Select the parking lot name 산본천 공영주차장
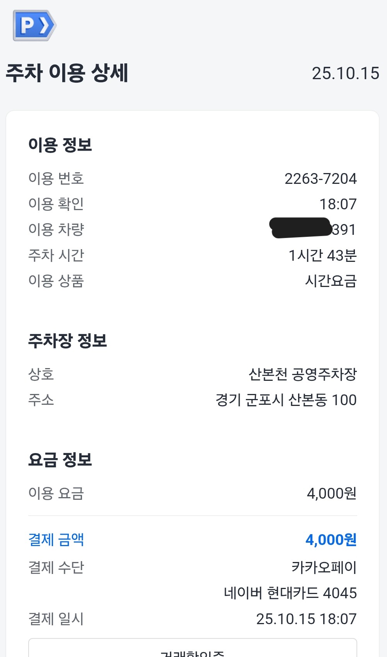 point(302,374)
